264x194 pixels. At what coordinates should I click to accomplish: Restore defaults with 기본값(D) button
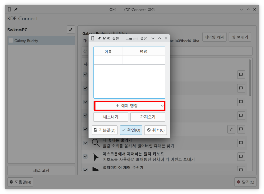pyautogui.click(x=105, y=130)
